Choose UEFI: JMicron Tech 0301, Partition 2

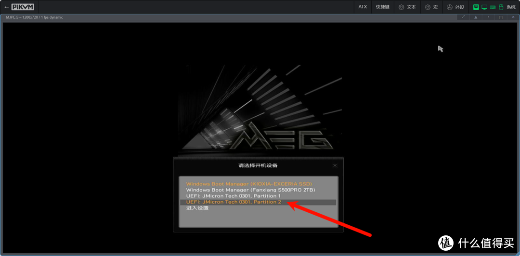[234, 202]
